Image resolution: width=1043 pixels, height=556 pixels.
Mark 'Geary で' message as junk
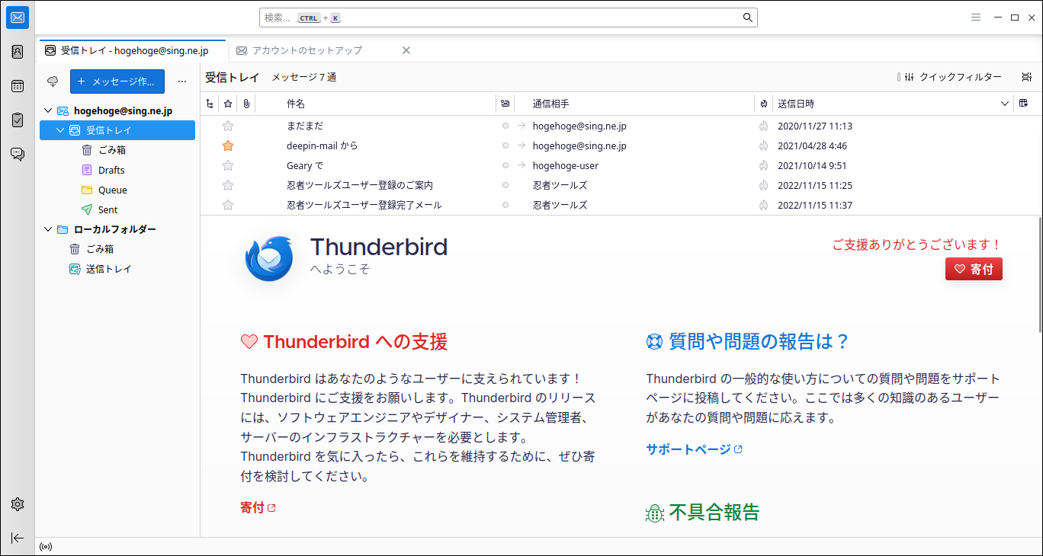763,165
